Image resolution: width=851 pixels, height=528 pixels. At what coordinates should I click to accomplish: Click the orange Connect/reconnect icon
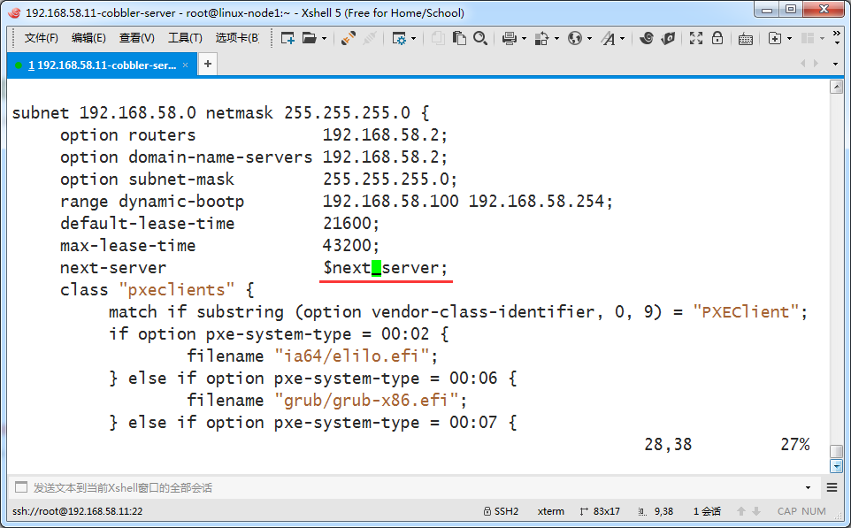pyautogui.click(x=349, y=38)
